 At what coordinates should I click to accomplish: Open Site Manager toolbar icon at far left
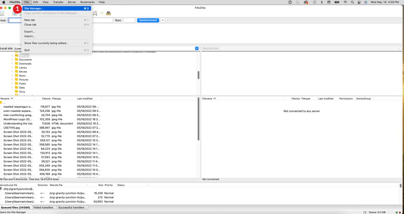2,13
